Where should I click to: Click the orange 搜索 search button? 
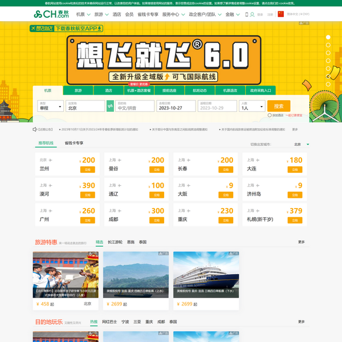coord(279,106)
